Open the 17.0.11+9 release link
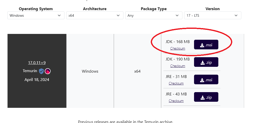Image resolution: width=254 pixels, height=123 pixels. pos(37,63)
